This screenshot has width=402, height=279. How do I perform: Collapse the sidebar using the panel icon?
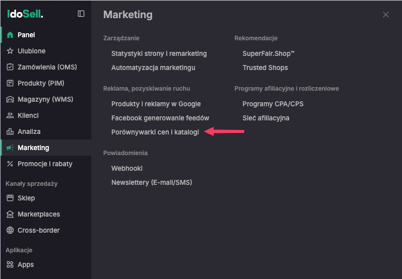81,14
